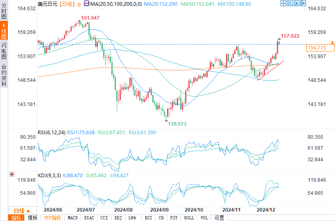Open the VIP指标 tab
The height and width of the screenshot is (221, 335).
click(x=52, y=218)
